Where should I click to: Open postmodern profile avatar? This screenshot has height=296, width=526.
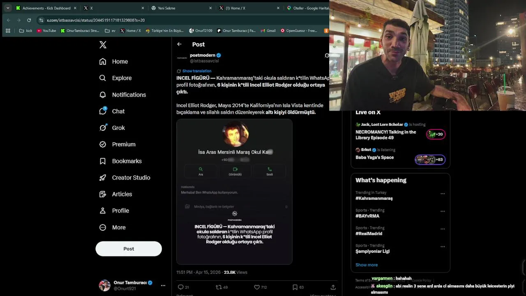click(182, 58)
